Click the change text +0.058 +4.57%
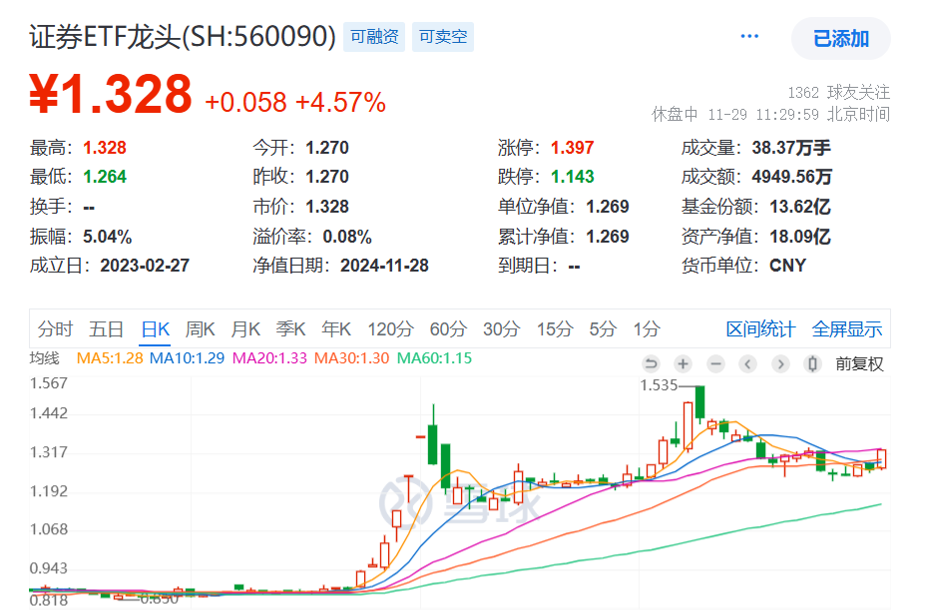 pyautogui.click(x=295, y=102)
